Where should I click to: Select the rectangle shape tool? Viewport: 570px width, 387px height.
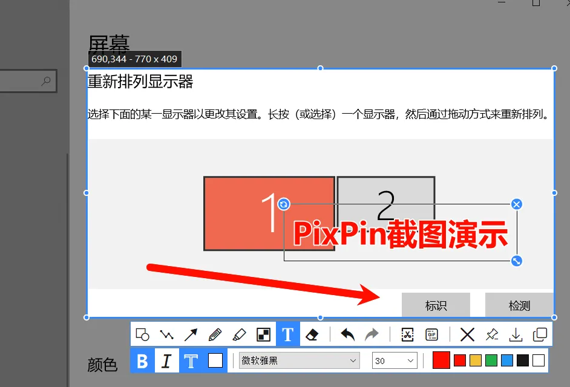[x=143, y=334]
